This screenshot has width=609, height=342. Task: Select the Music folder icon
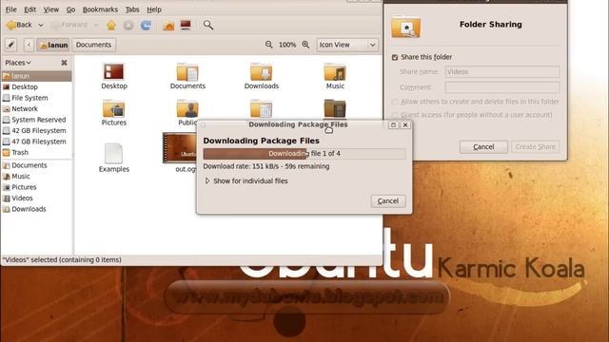335,72
